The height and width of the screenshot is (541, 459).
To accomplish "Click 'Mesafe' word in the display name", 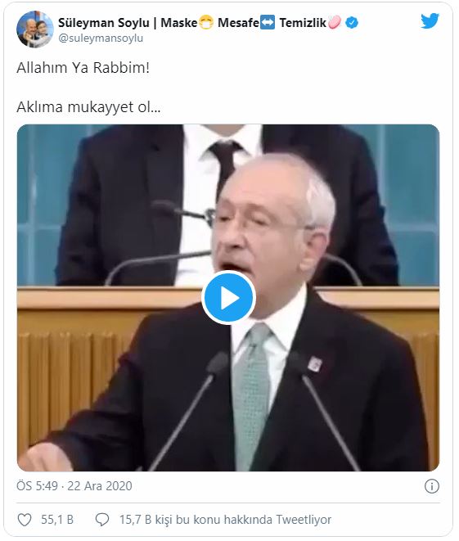I will point(238,23).
